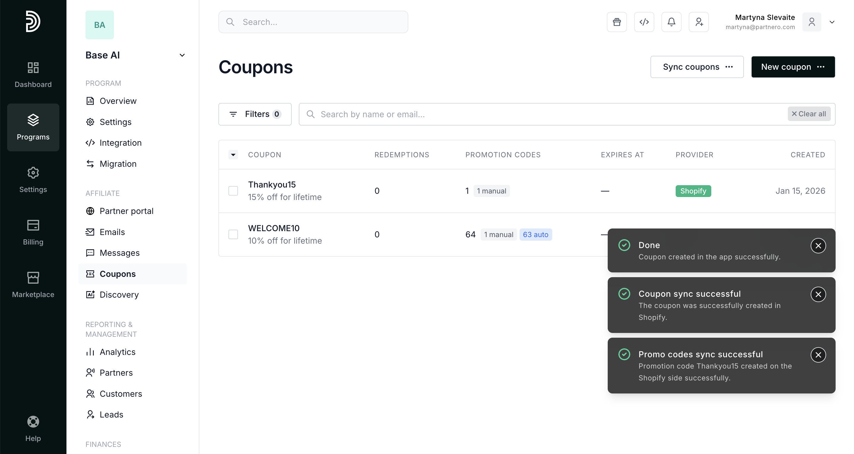Open the developer code icon in header
Image resolution: width=854 pixels, height=454 pixels.
click(x=644, y=22)
